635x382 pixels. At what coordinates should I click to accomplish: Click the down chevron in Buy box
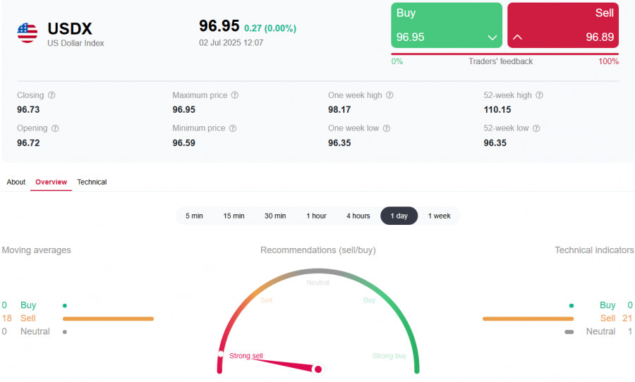492,37
